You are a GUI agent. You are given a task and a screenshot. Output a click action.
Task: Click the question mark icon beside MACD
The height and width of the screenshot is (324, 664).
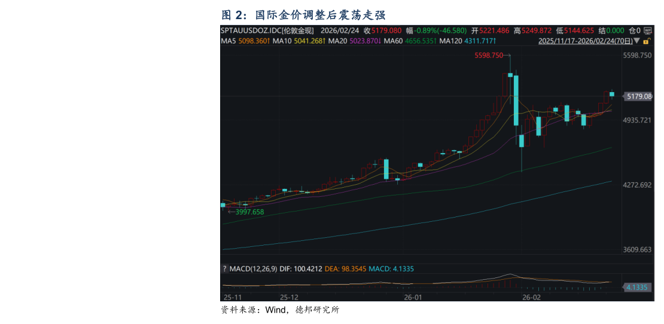(x=225, y=268)
